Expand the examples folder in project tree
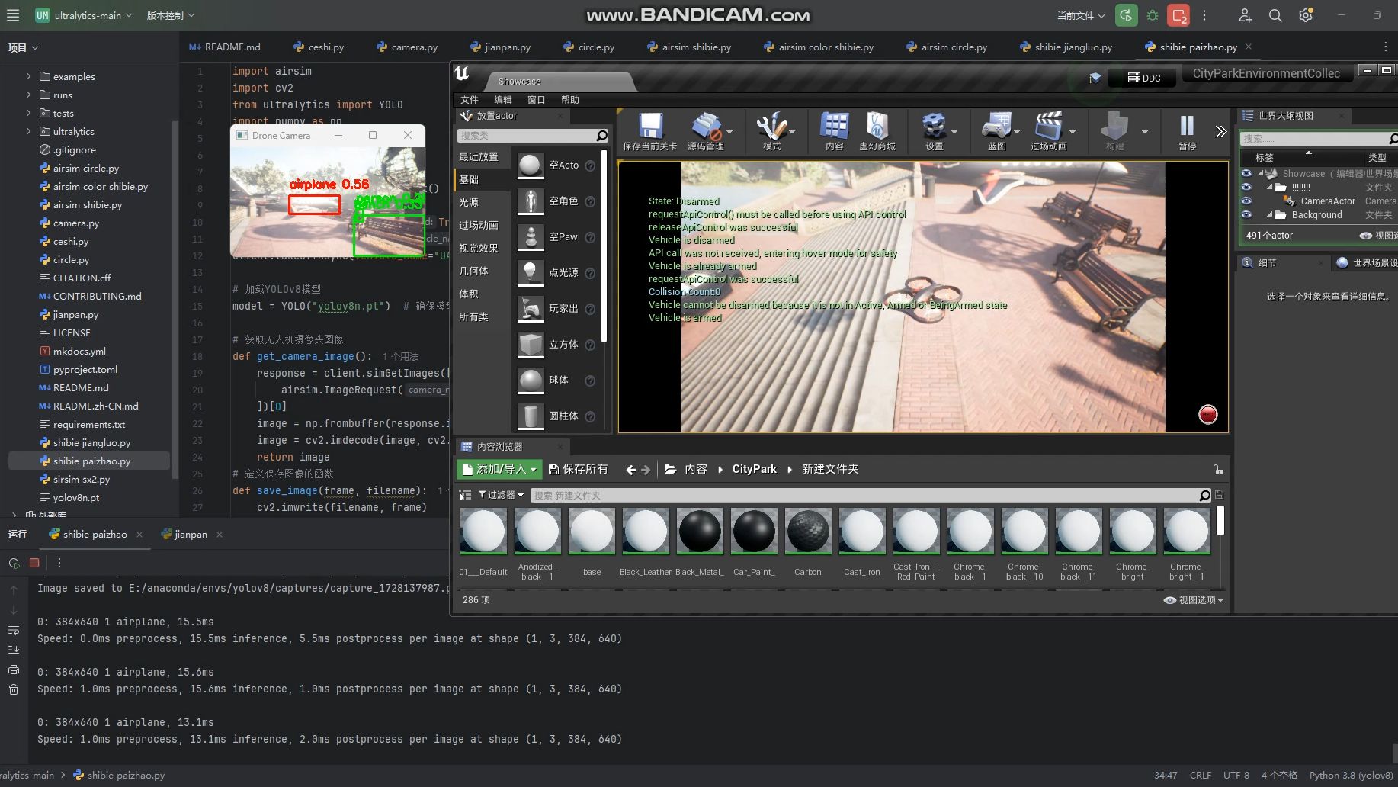1398x787 pixels. tap(29, 76)
